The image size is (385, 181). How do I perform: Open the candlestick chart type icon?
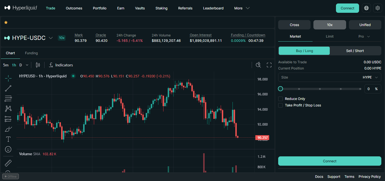coord(38,65)
